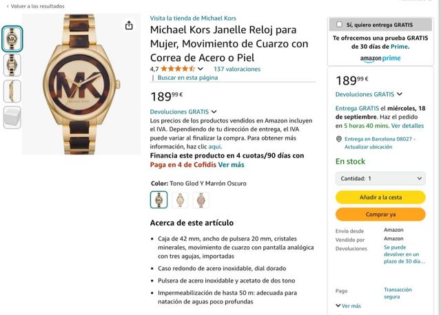Select the white box packaging thumbnail
The height and width of the screenshot is (315, 441).
(x=12, y=118)
